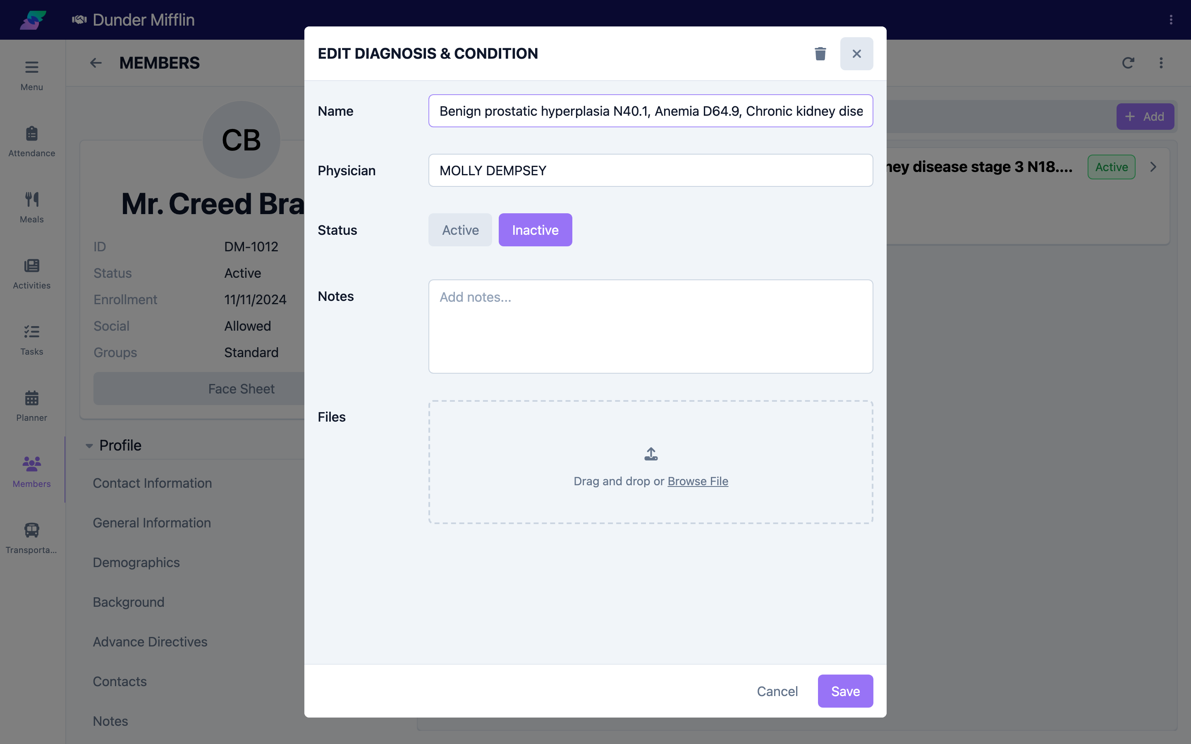
Task: Open Notes section in profile list
Action: tap(110, 721)
